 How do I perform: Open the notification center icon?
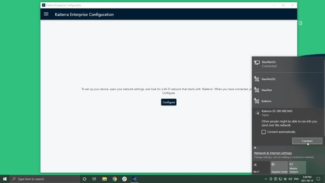click(318, 179)
